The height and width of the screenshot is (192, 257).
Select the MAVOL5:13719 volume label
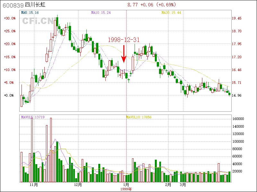[33, 117]
